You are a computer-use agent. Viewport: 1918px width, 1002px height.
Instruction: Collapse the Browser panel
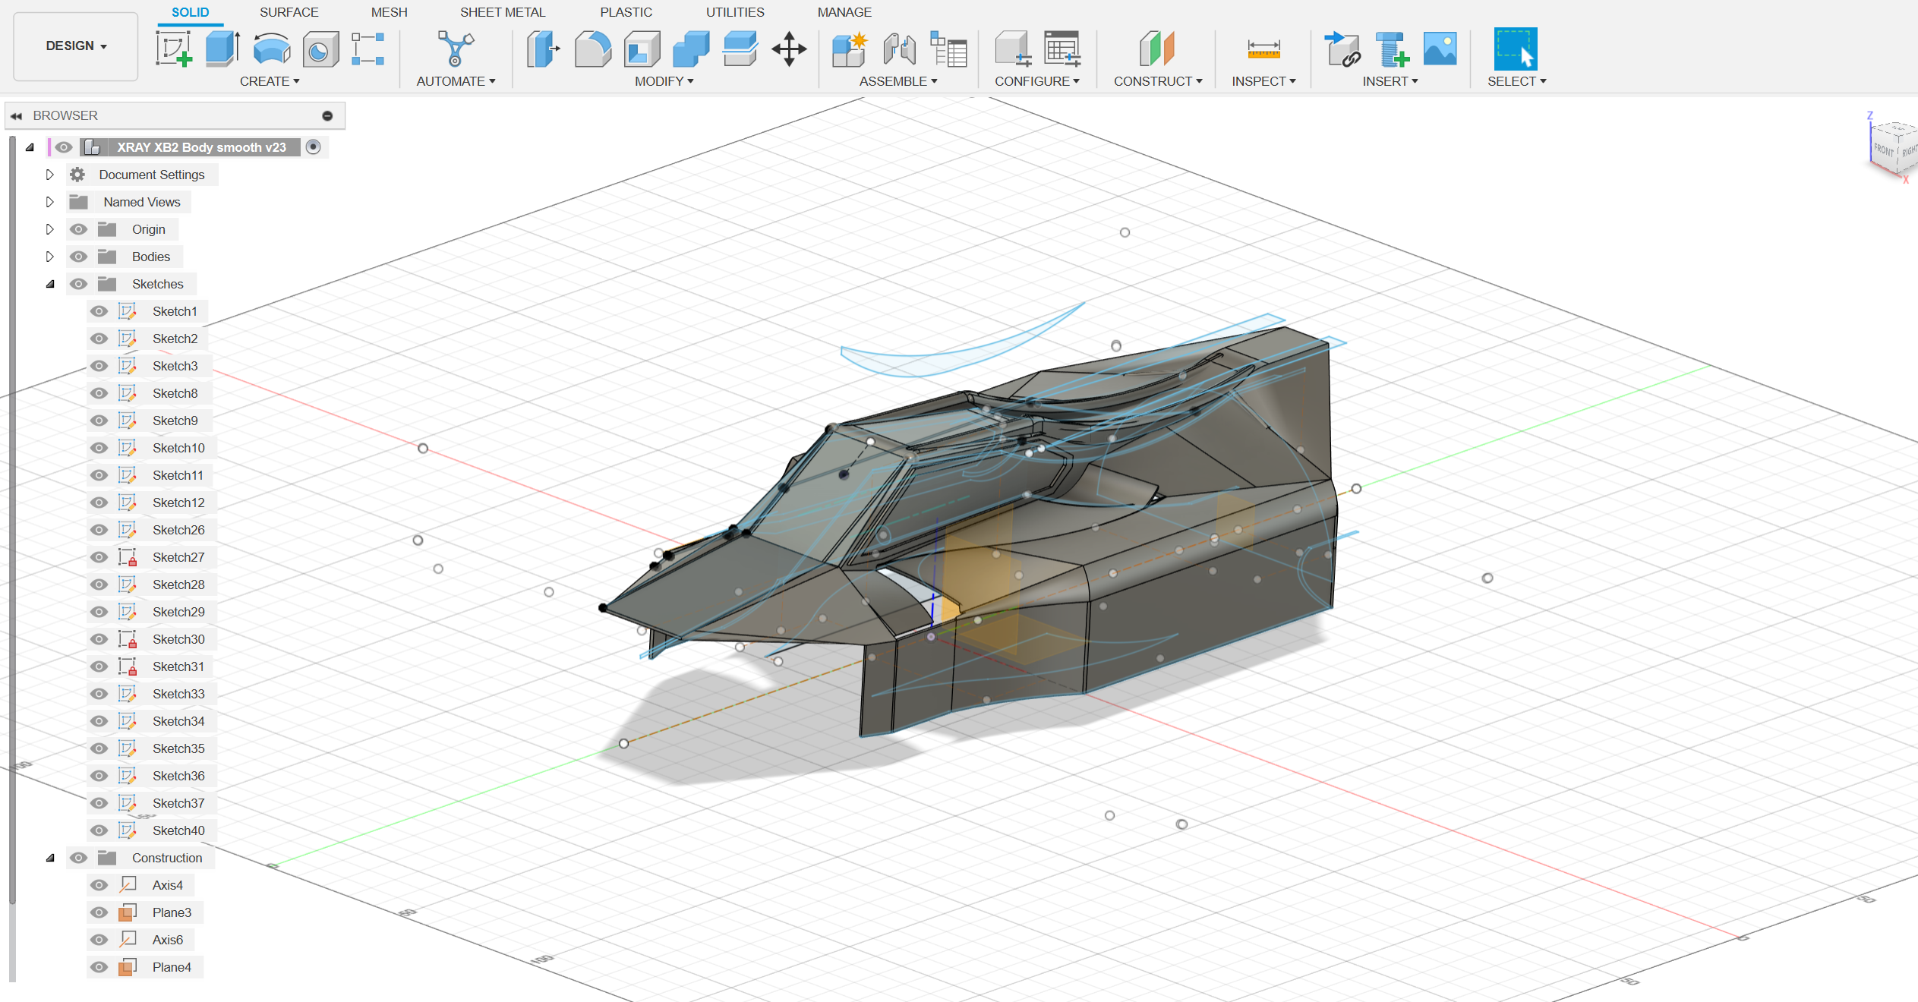pos(17,115)
